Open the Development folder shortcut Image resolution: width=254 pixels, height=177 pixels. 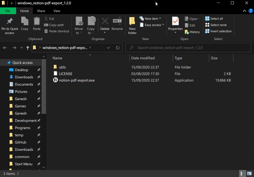[x=25, y=120]
